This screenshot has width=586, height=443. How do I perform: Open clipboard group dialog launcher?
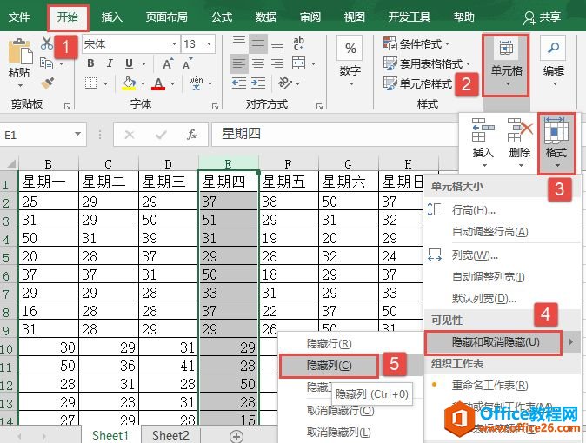click(x=67, y=107)
